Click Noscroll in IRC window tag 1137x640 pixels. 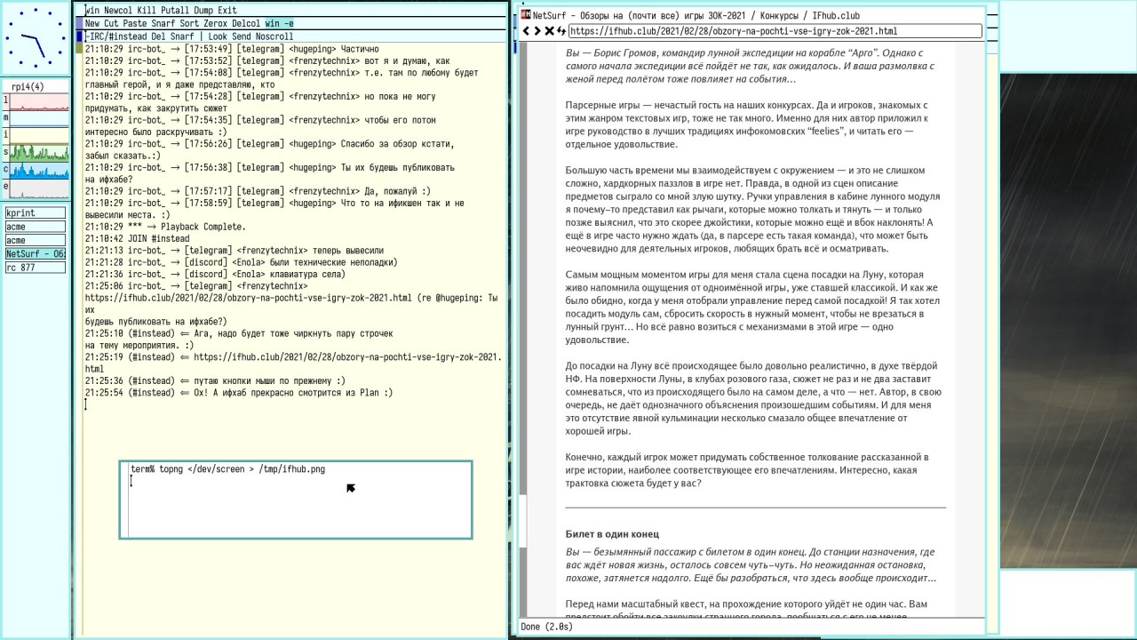pyautogui.click(x=275, y=36)
